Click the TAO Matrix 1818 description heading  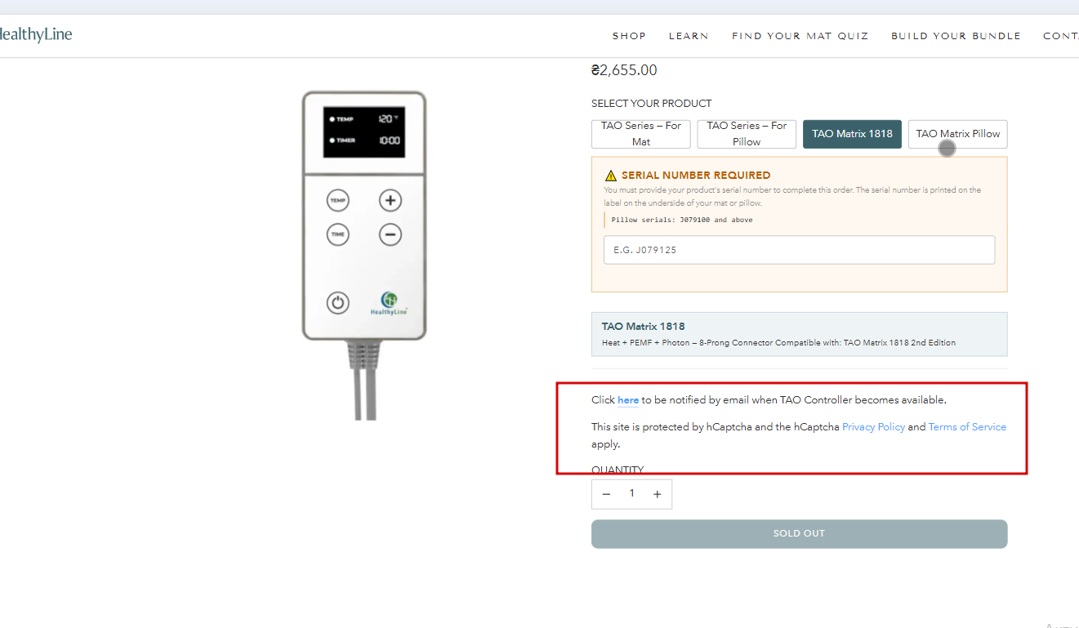click(x=644, y=327)
